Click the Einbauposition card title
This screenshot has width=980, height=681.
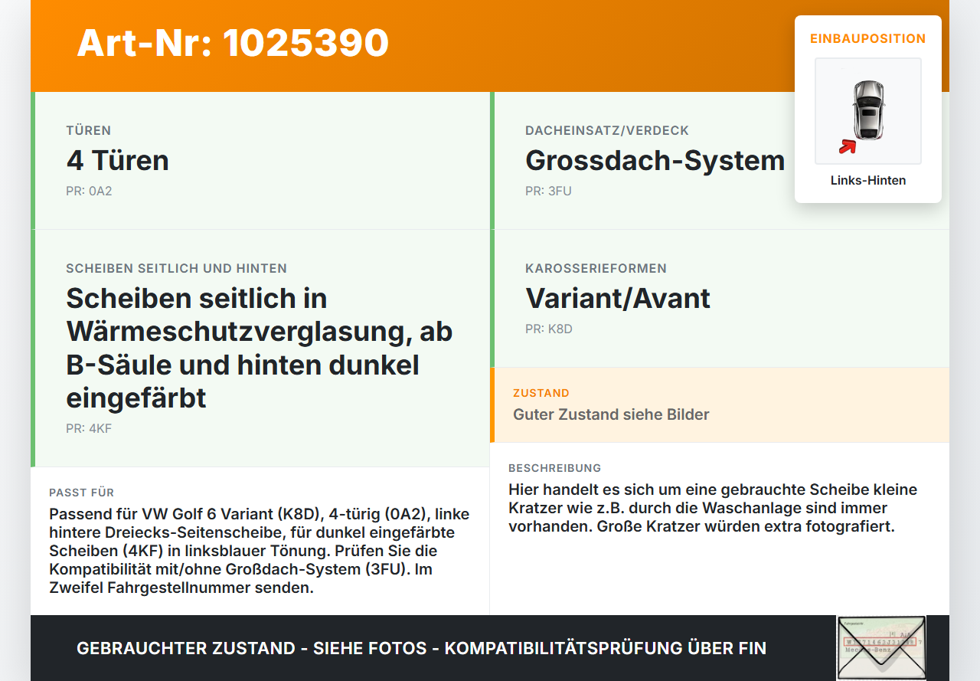coord(868,38)
